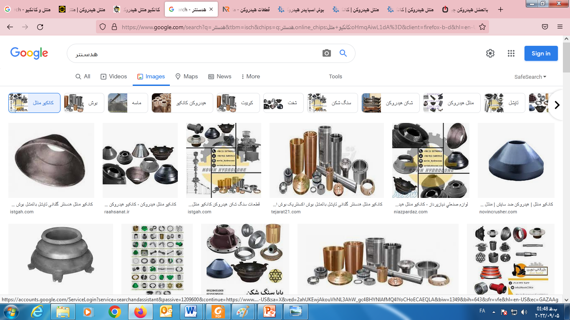Reload the page with the refresh icon

click(x=40, y=27)
